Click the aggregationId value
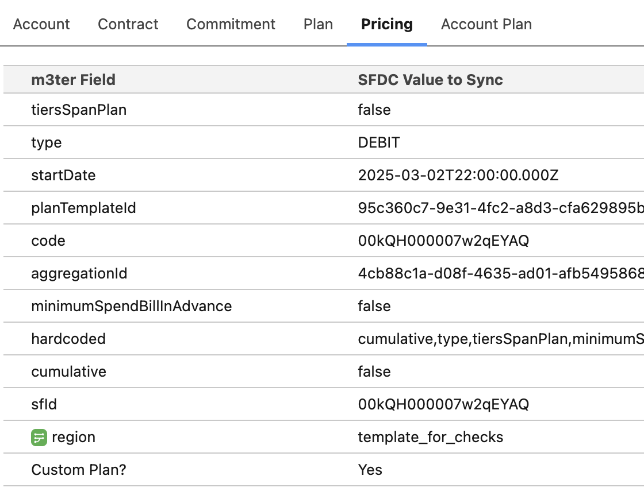The image size is (644, 503). [500, 273]
